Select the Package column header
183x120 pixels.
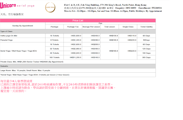(54, 27)
